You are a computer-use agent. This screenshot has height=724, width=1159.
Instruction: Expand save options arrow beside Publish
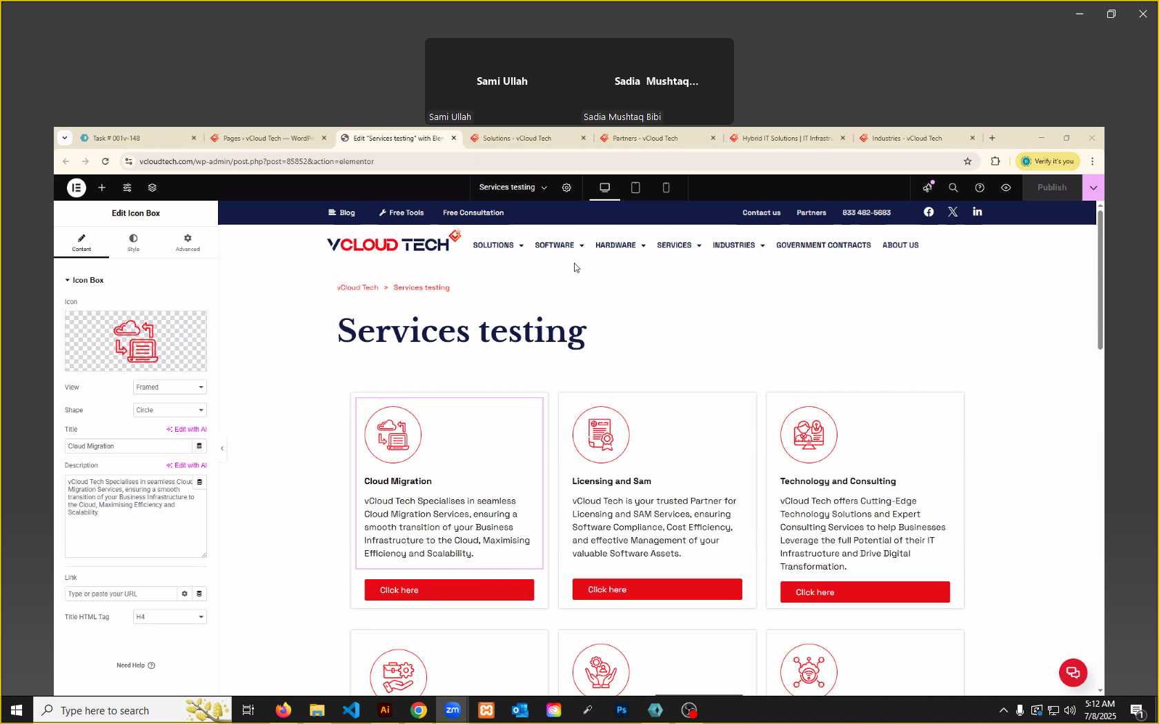(x=1093, y=188)
